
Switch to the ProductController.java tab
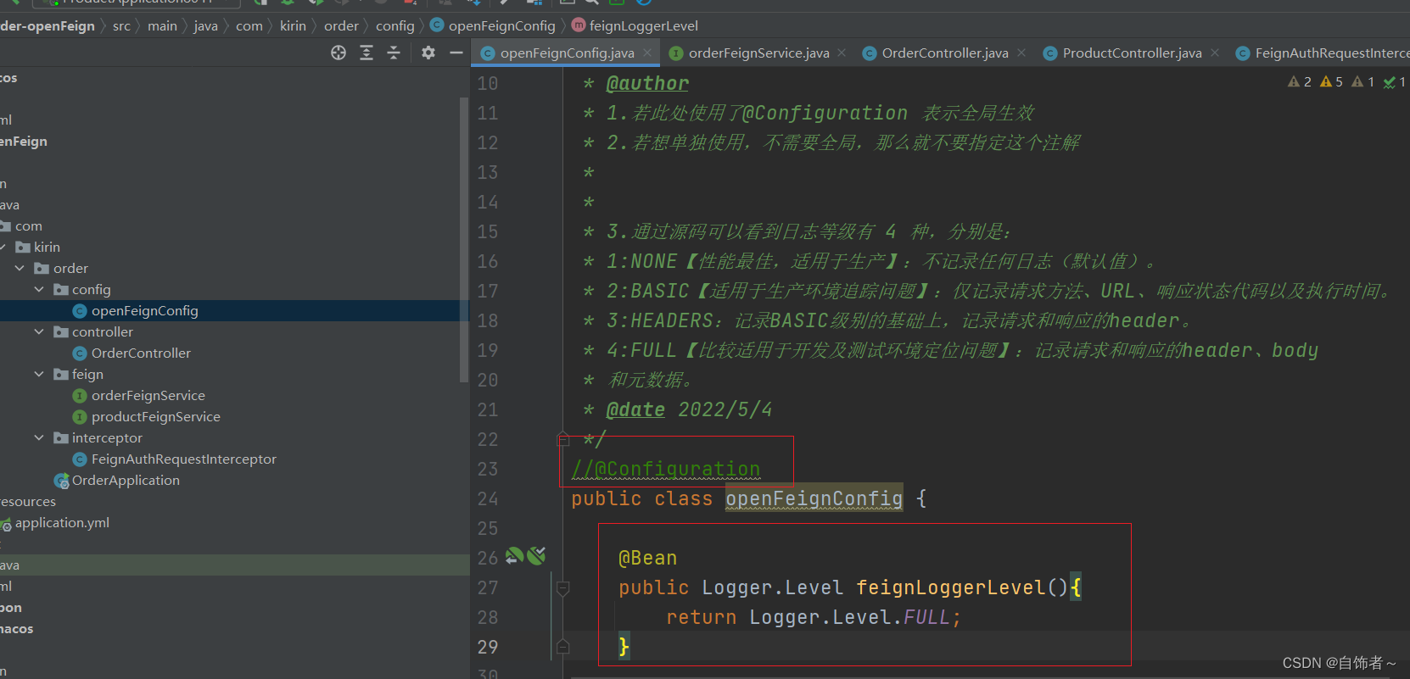1132,53
